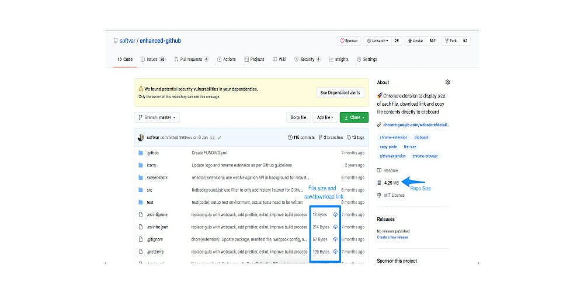Open the Readme link in About
This screenshot has width=584, height=292.
387,170
